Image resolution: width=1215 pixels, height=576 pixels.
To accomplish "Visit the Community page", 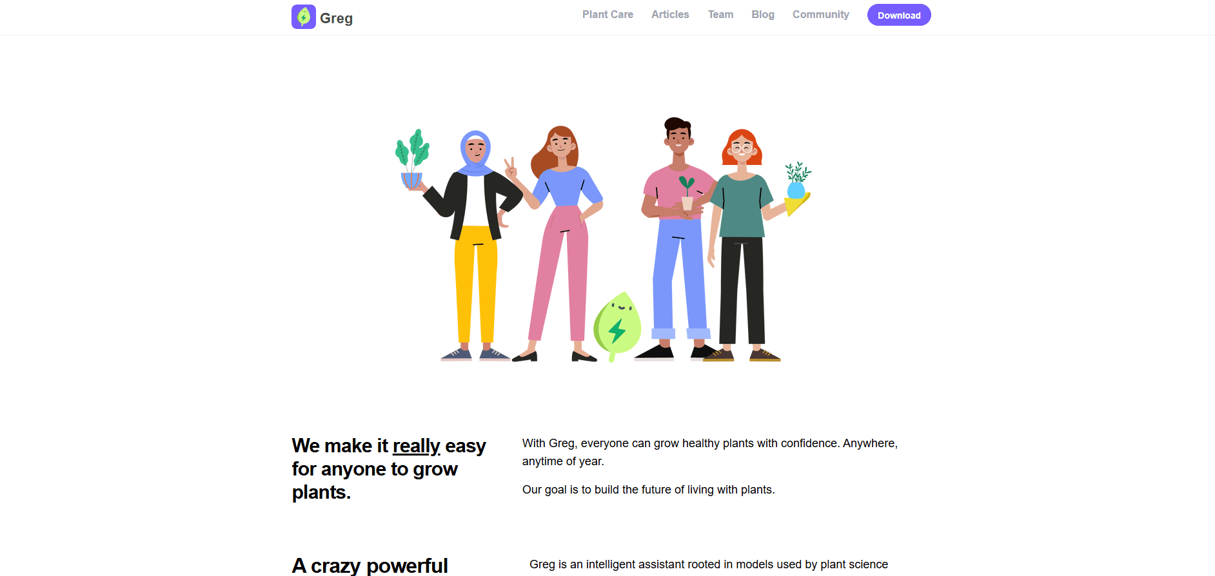I will (820, 14).
